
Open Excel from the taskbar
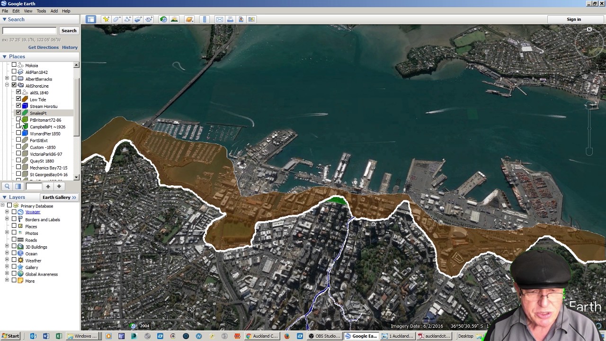pyautogui.click(x=59, y=336)
